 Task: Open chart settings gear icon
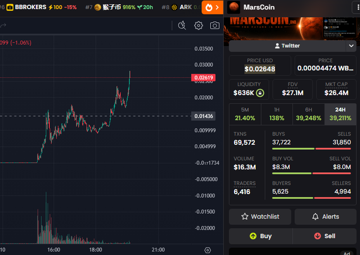tap(199, 25)
